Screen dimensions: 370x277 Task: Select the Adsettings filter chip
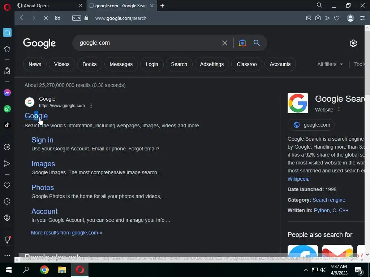click(x=212, y=64)
